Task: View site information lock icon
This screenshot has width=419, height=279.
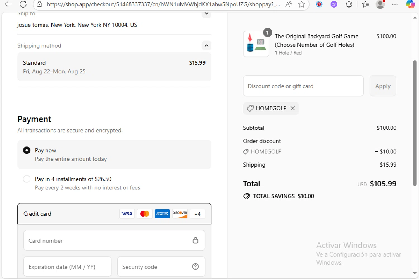Action: click(x=40, y=4)
